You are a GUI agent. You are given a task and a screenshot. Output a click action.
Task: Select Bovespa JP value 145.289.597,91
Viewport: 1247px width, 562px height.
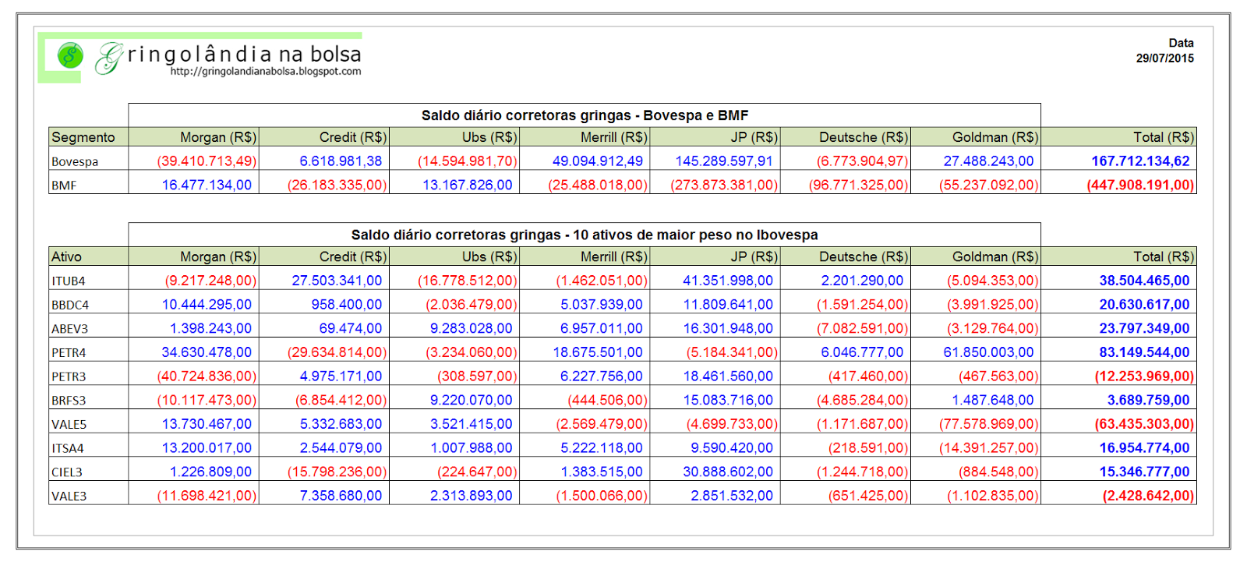click(x=724, y=161)
